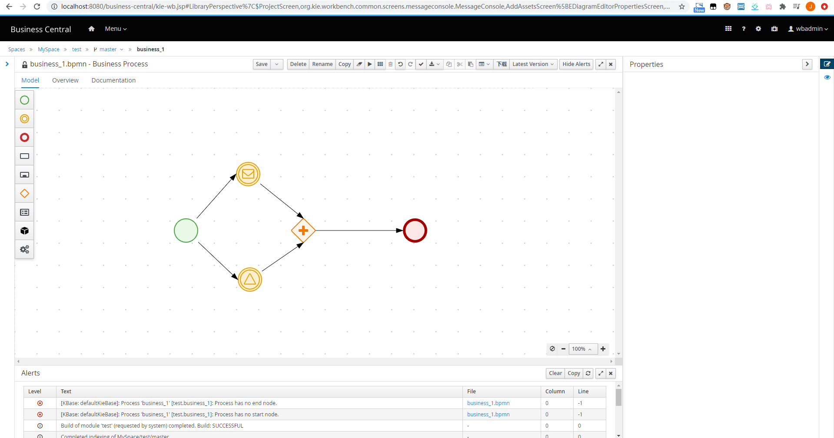Open the help question mark menu
This screenshot has width=834, height=438.
[x=744, y=29]
